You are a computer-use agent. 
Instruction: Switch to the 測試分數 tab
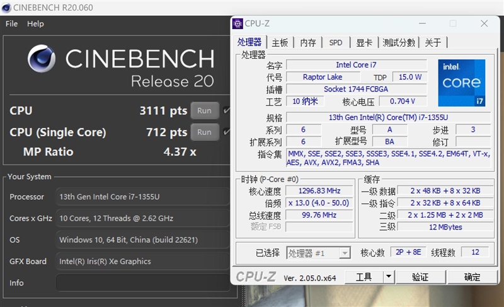[399, 42]
